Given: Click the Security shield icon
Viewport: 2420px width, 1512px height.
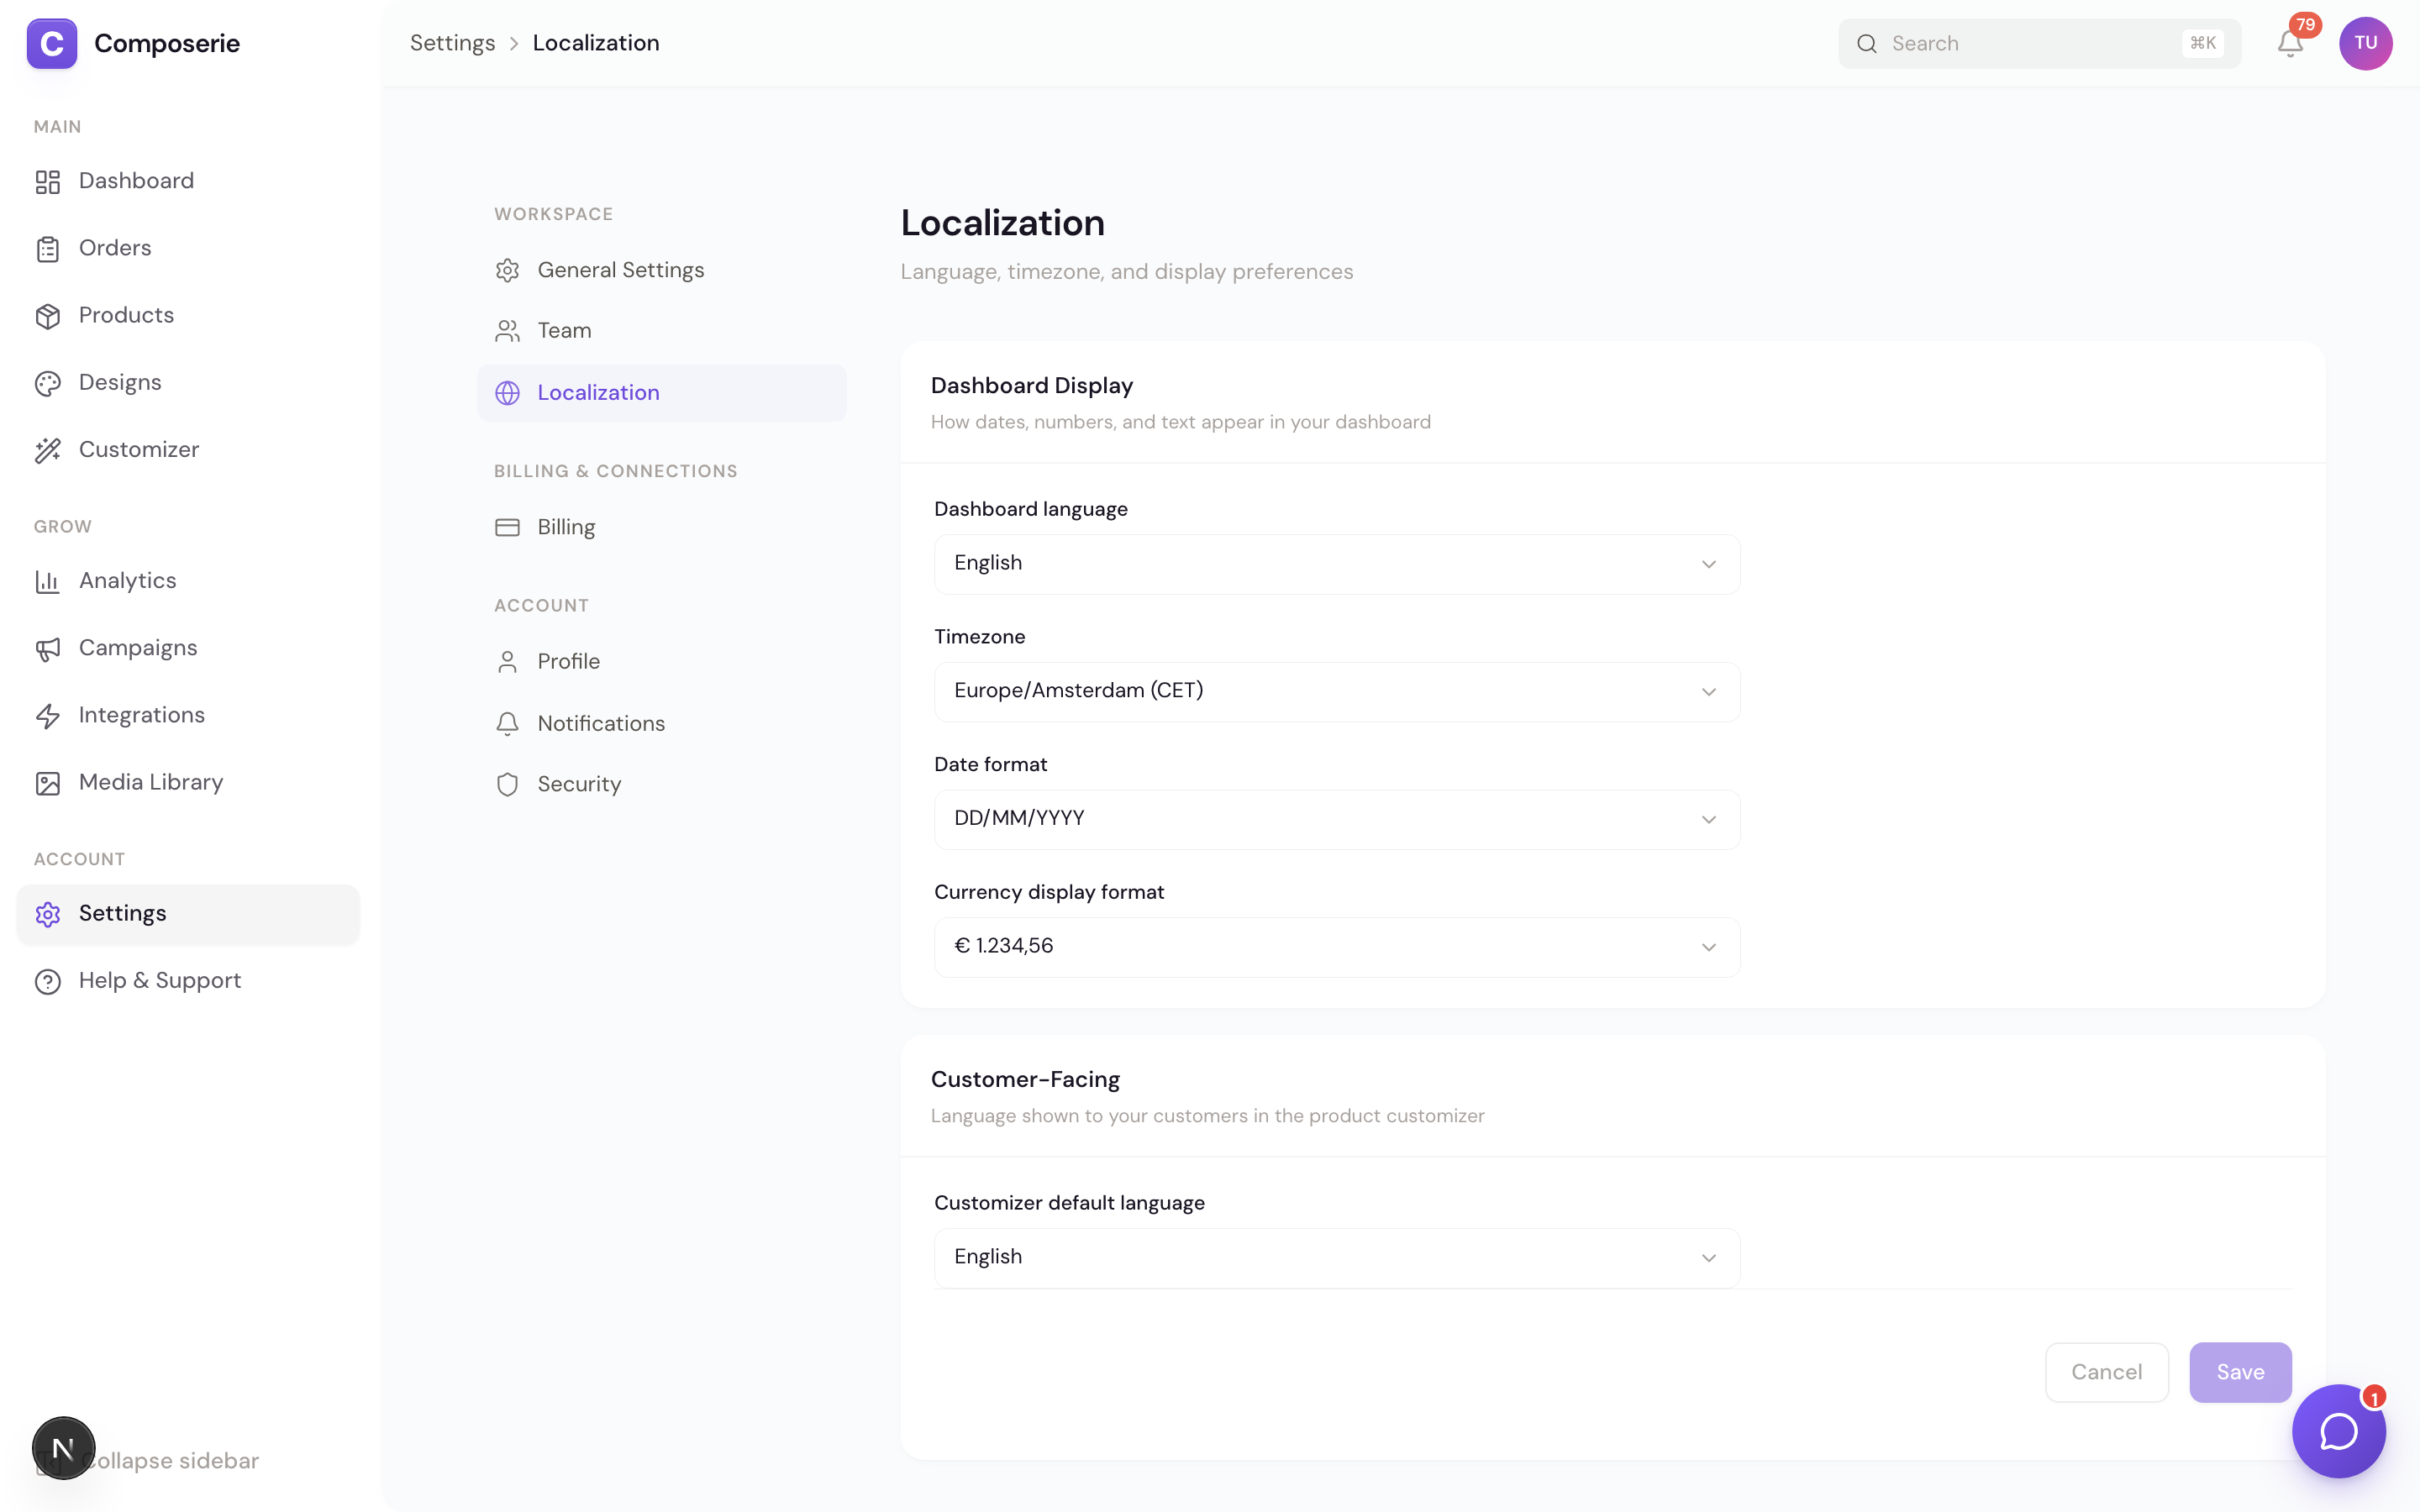Looking at the screenshot, I should coord(507,785).
